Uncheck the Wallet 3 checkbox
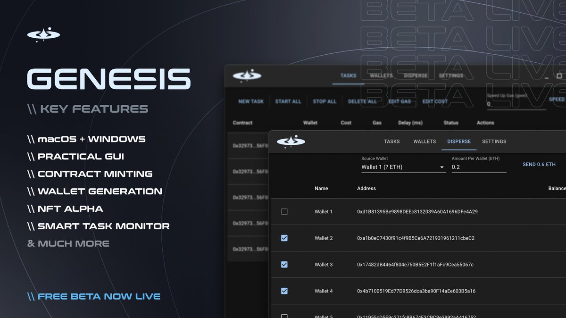Screen dimensions: 566x318 coord(284,265)
